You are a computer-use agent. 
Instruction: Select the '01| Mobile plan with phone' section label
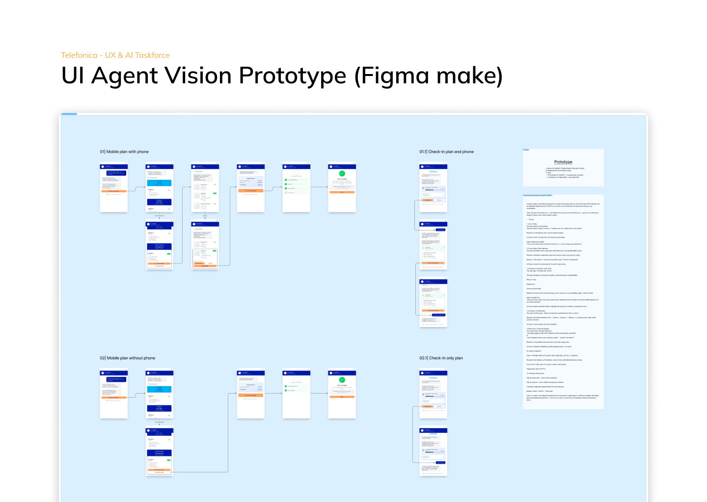point(124,152)
